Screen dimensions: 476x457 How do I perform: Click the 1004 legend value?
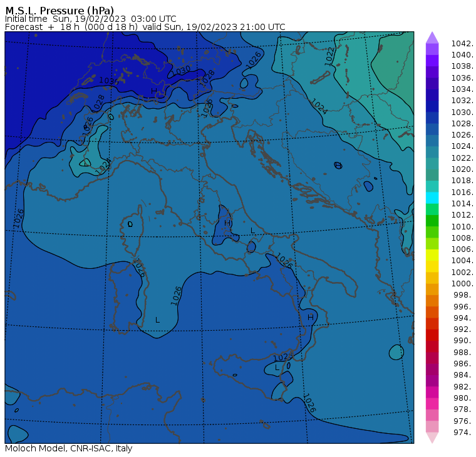462,261
